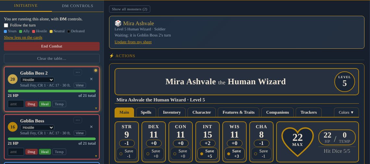Apply damage to Goblin Boss 2
The image size is (370, 164).
coord(31,104)
